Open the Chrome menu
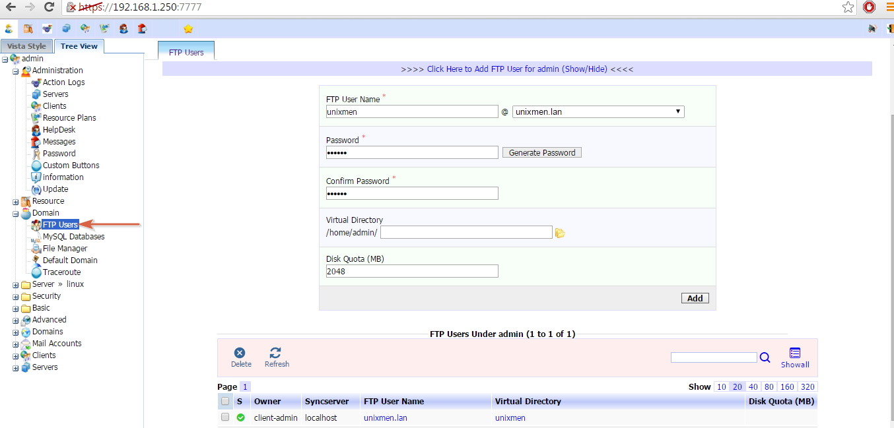This screenshot has height=428, width=894. pyautogui.click(x=889, y=7)
